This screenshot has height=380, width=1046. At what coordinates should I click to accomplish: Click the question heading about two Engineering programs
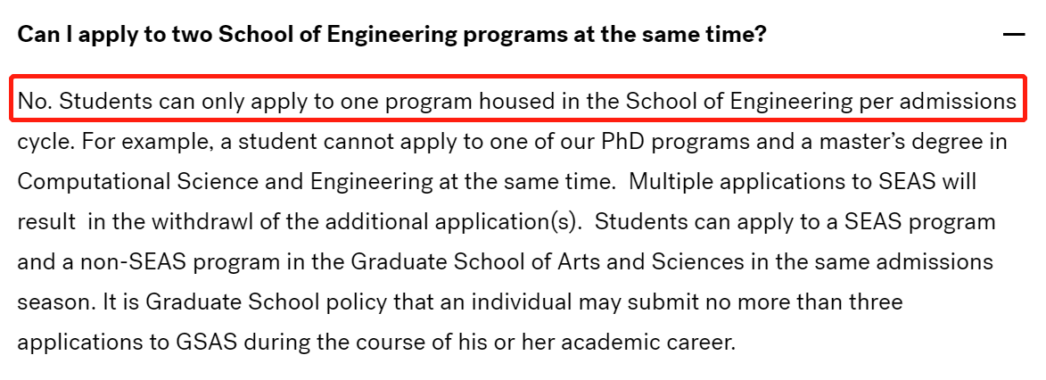(391, 35)
